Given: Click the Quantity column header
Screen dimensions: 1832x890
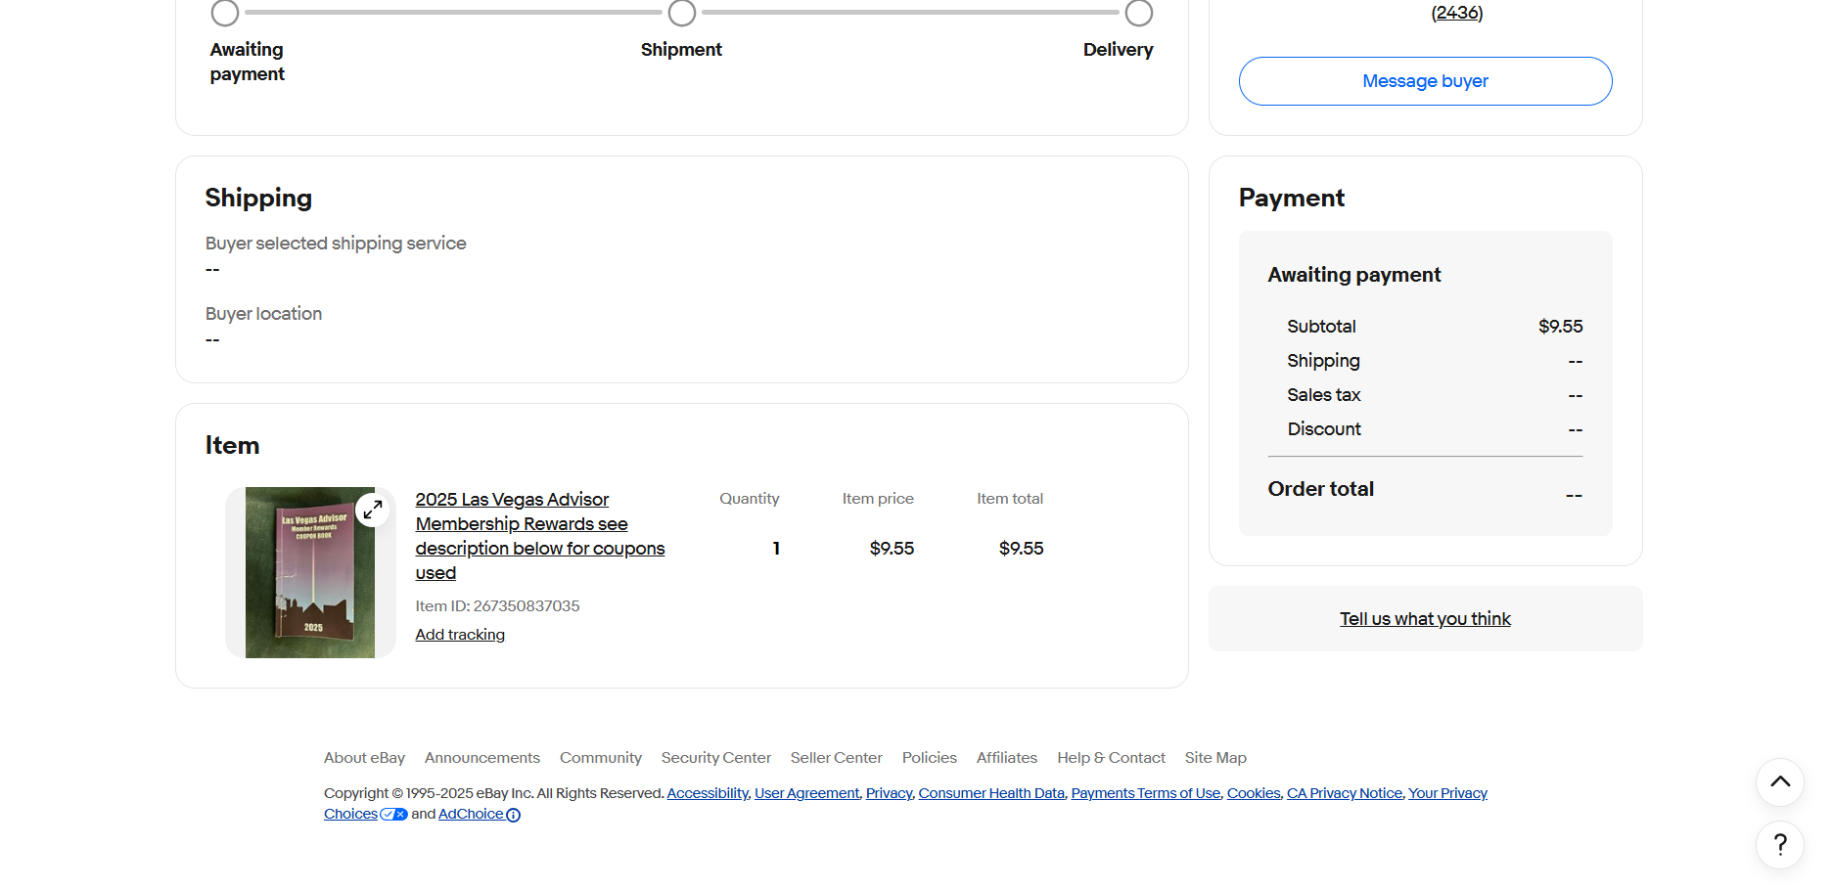Looking at the screenshot, I should [x=750, y=499].
